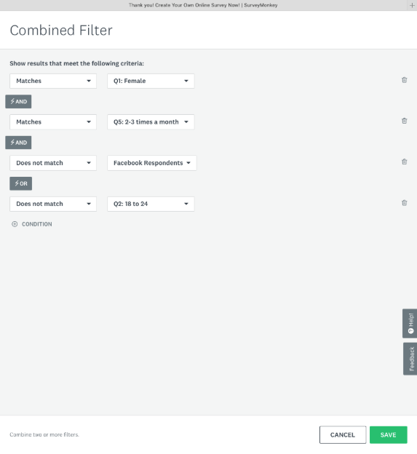
Task: Remove the Facebook Respondents condition with trash icon
Action: click(x=404, y=162)
